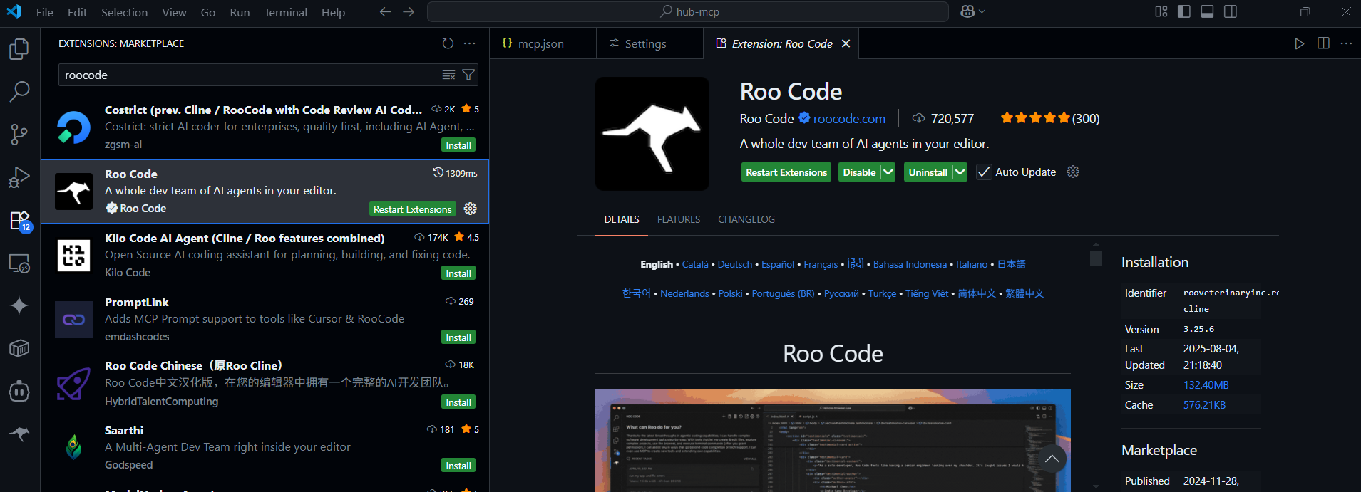Image resolution: width=1361 pixels, height=492 pixels.
Task: Expand the Uninstall button dropdown arrow
Action: 960,172
